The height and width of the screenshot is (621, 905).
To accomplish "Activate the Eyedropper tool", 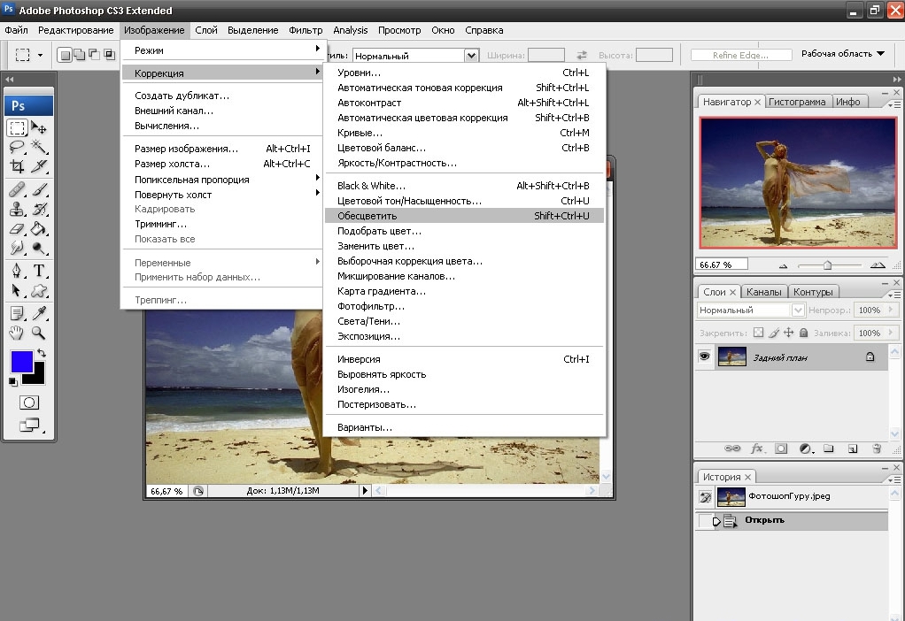I will coord(39,312).
